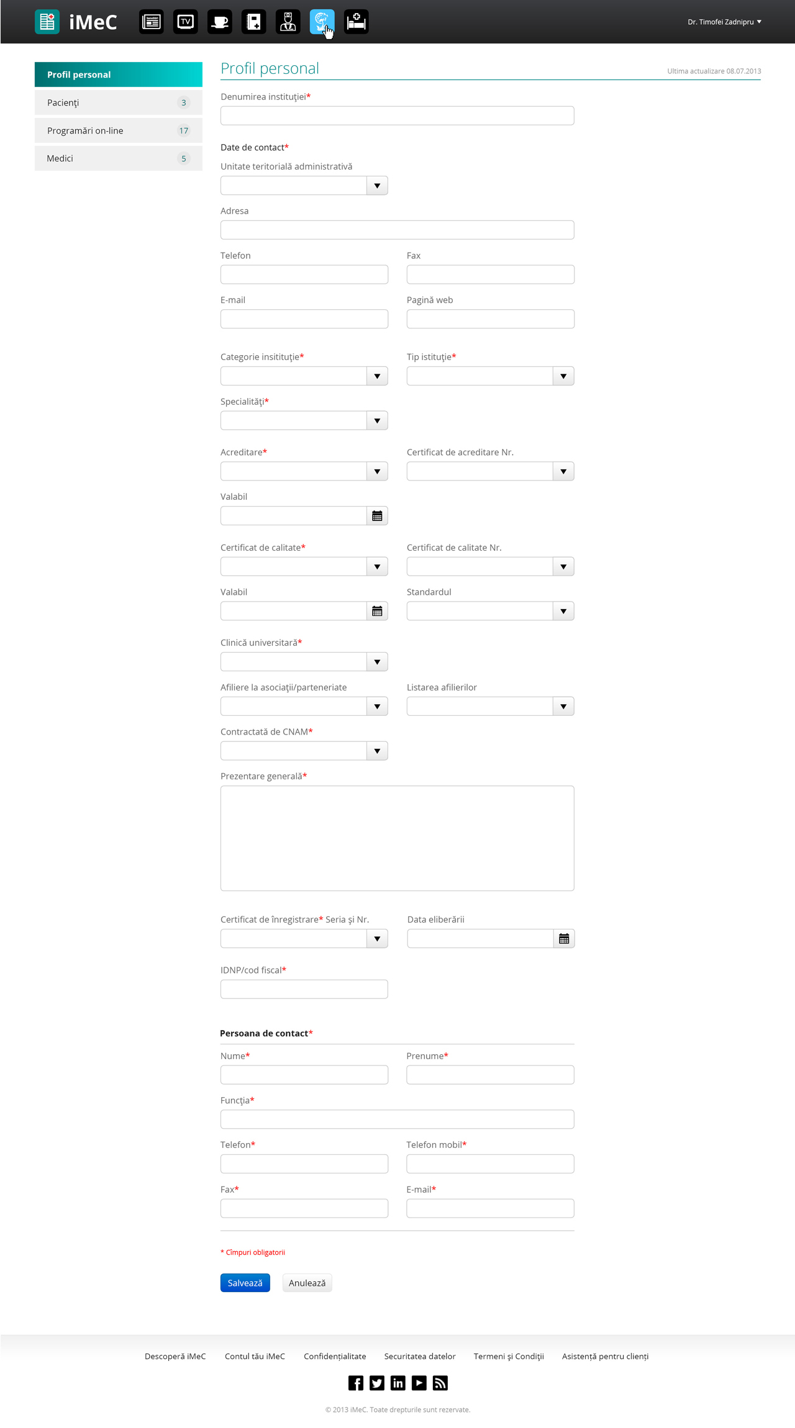Screen dimensions: 795x1428
Task: Click the LinkedIn footer icon
Action: (398, 1383)
